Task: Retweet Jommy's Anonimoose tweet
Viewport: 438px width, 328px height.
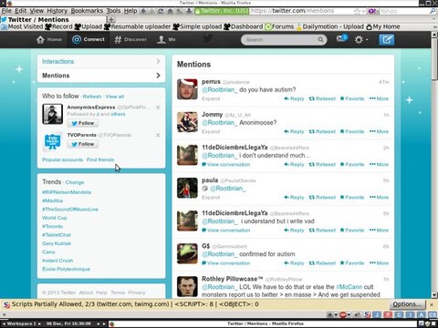Action: tap(322, 131)
